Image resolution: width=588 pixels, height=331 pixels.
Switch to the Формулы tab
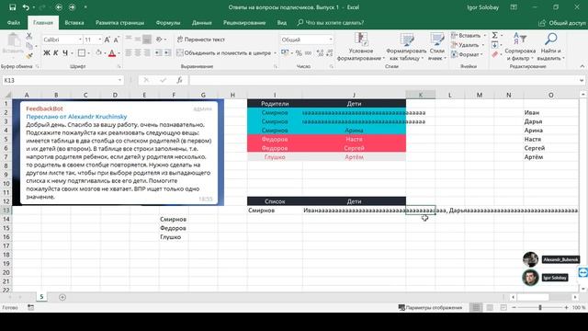167,23
